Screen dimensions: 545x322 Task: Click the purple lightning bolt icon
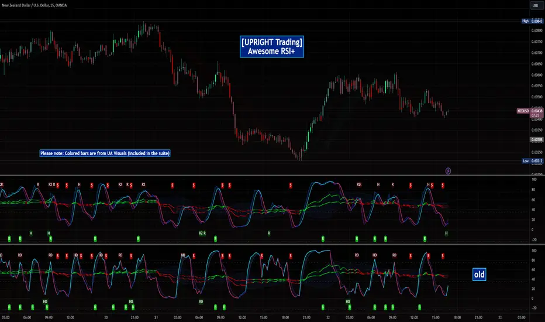tap(448, 170)
